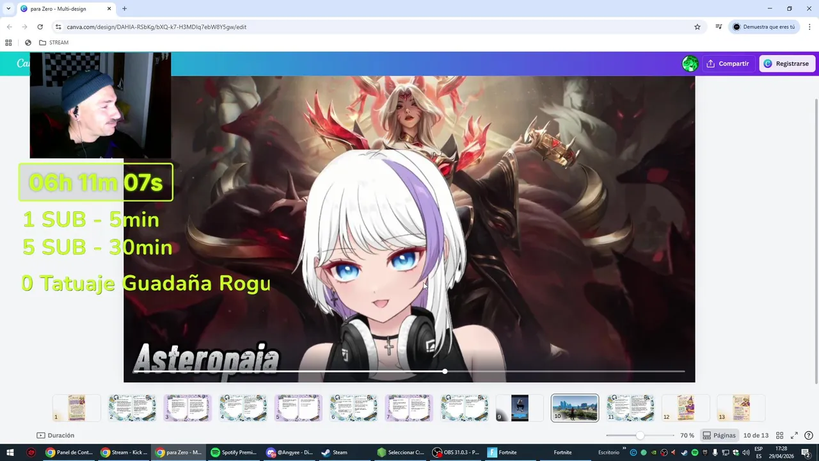Toggle the Páginas view button
The height and width of the screenshot is (461, 819).
tap(719, 435)
